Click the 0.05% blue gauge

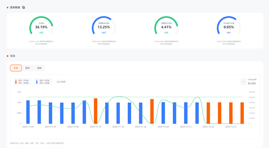click(x=229, y=26)
